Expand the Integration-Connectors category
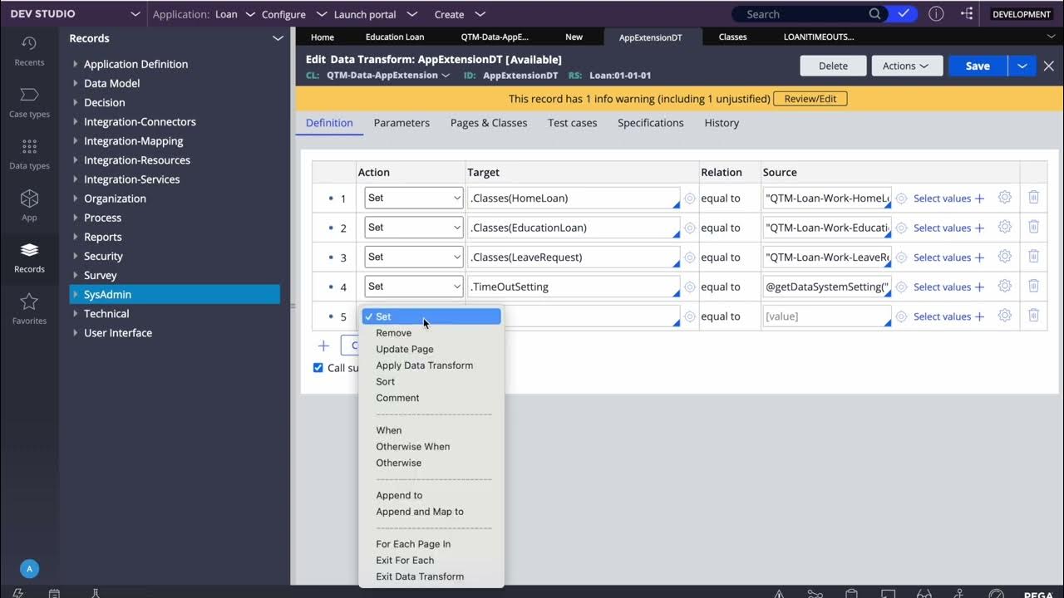The height and width of the screenshot is (598, 1064). tap(76, 121)
